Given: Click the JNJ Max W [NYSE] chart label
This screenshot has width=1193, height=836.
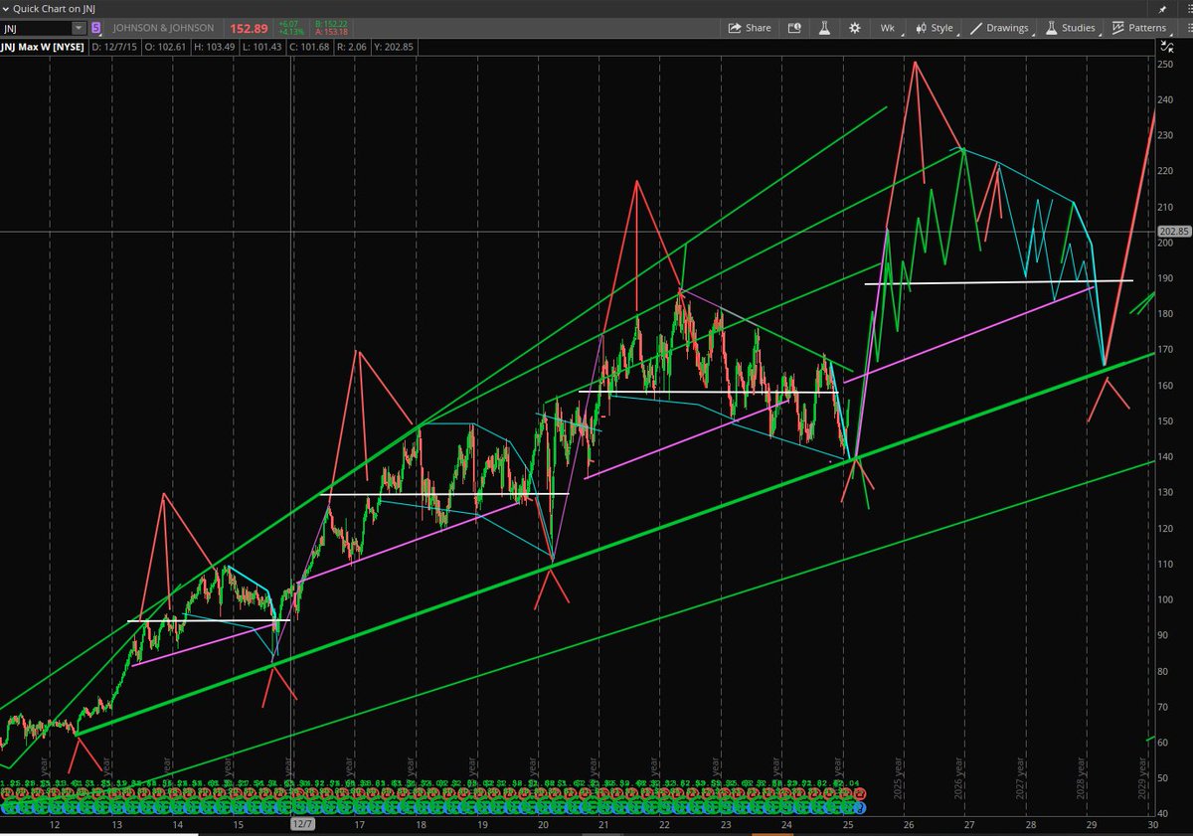Looking at the screenshot, I should tap(44, 47).
